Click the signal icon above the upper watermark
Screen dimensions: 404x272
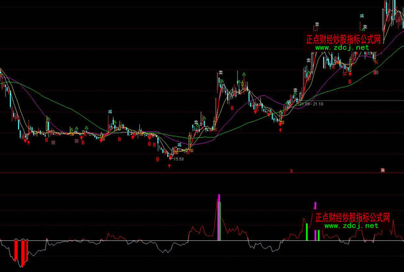(316, 24)
